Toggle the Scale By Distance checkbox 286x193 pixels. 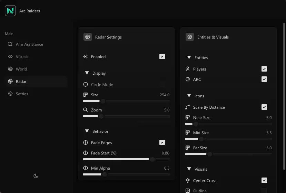click(264, 107)
